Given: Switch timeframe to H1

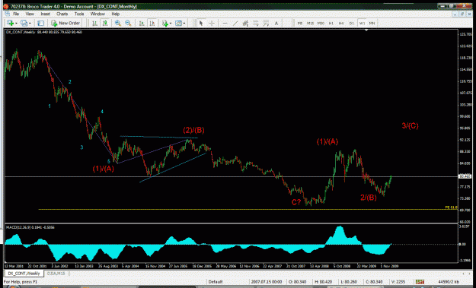Looking at the screenshot, I should coord(331,23).
